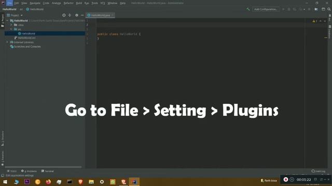
Task: Open the Run menu
Action: coord(87,3)
